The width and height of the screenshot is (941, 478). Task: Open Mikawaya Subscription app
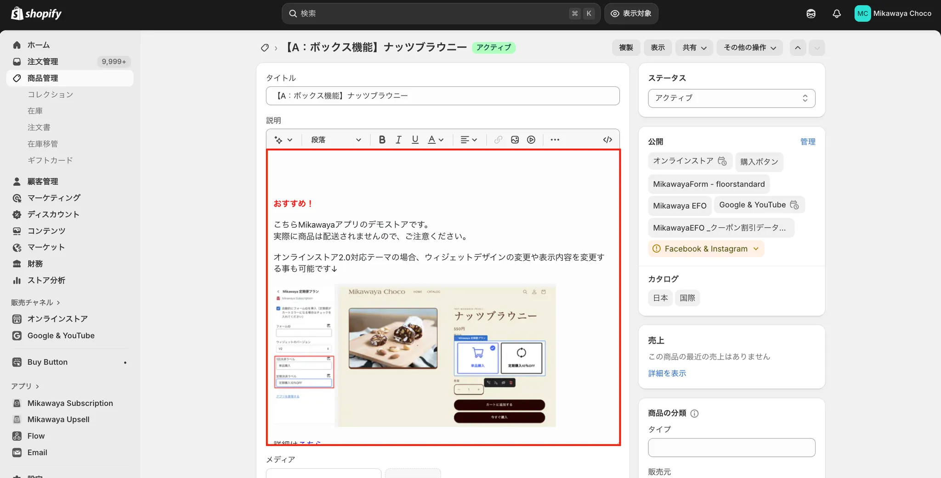tap(70, 403)
